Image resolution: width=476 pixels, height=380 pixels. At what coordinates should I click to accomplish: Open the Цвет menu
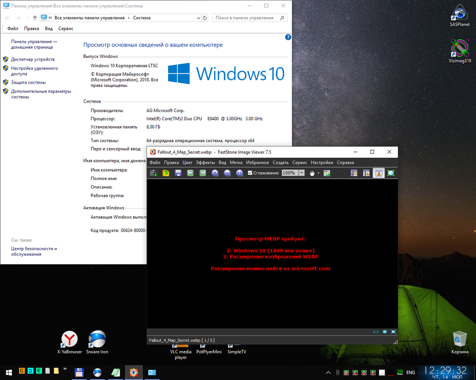point(187,162)
